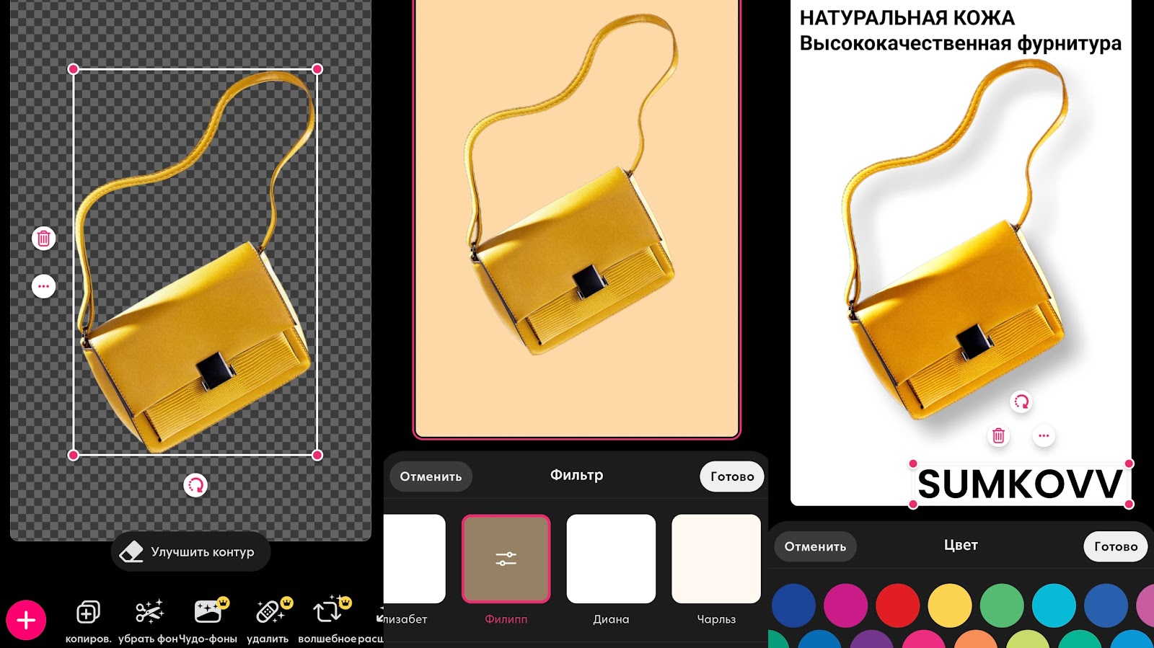Pick the red color swatch

coord(898,605)
